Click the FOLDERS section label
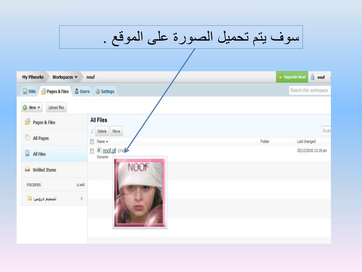Image resolution: width=362 pixels, height=272 pixels. tap(34, 185)
